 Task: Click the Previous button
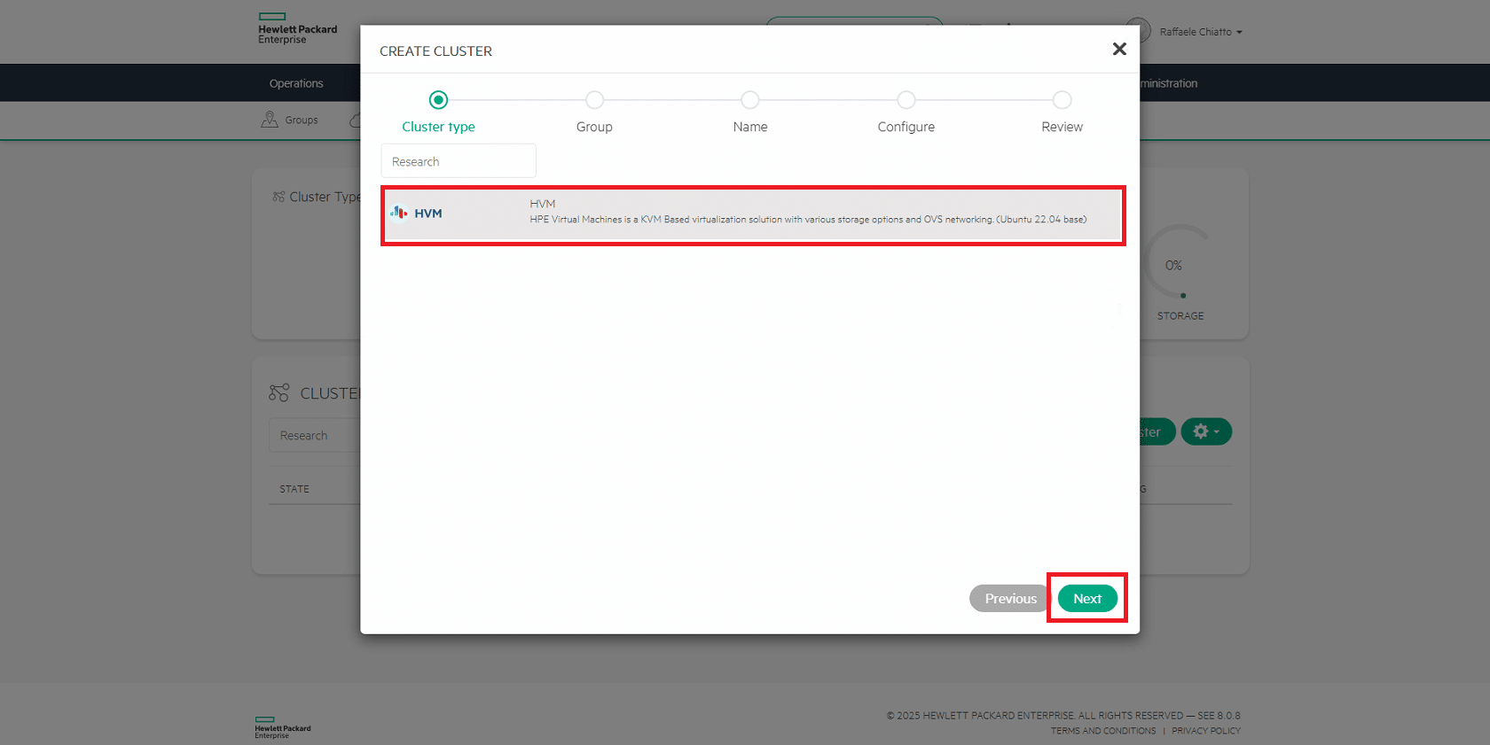coord(1010,599)
